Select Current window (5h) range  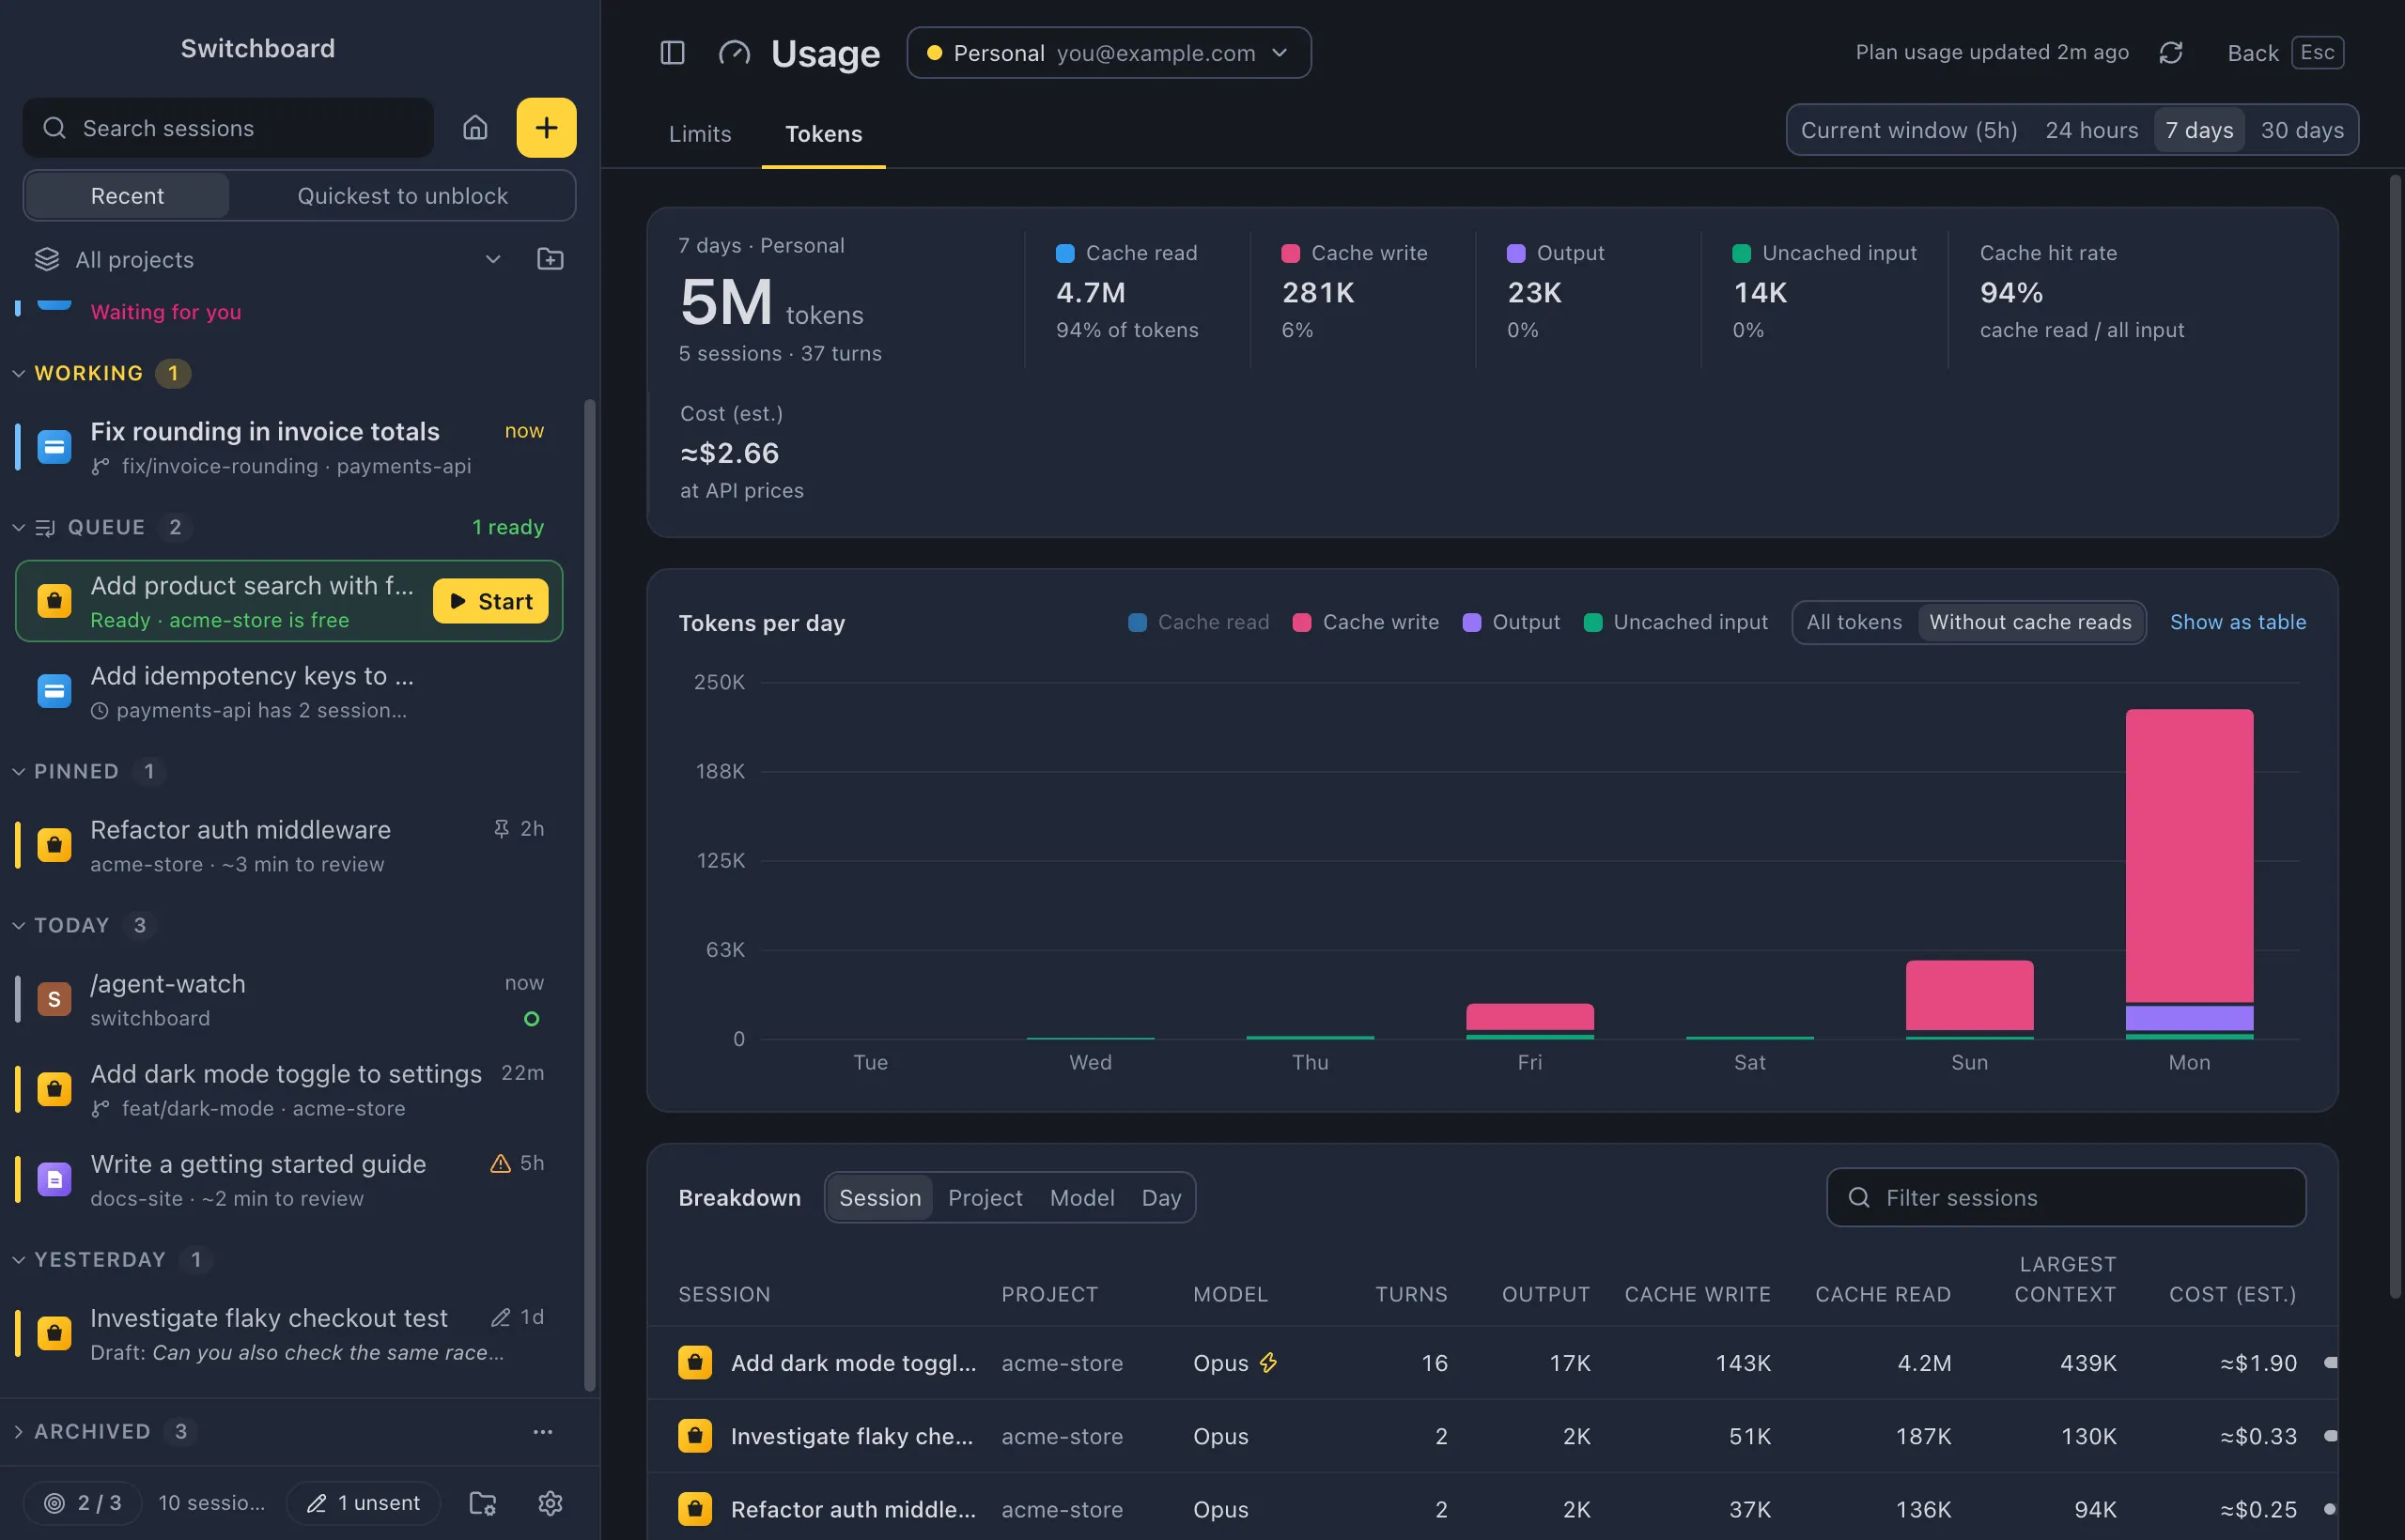[x=1909, y=130]
